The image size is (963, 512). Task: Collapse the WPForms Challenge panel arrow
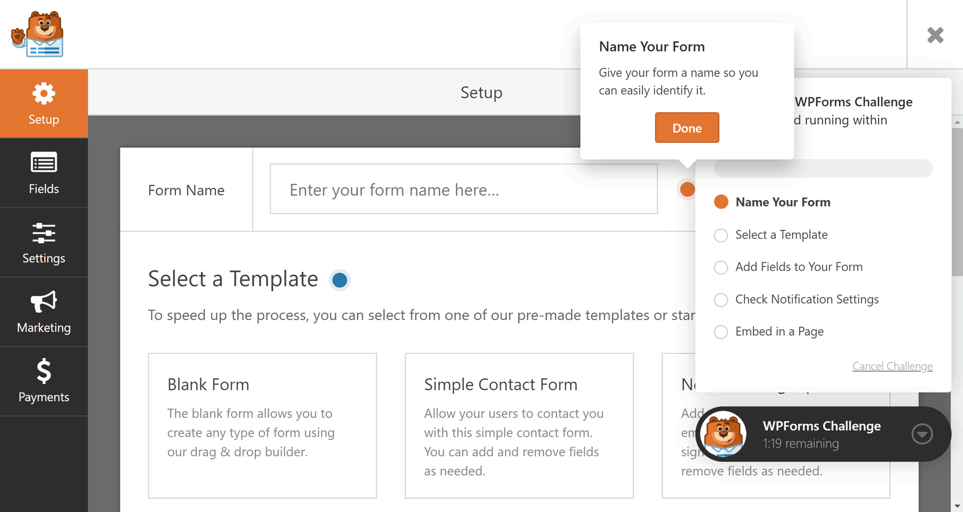(x=922, y=434)
